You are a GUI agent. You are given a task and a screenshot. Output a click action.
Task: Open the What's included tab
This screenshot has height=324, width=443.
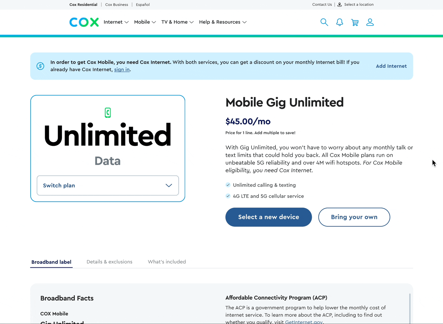click(167, 262)
